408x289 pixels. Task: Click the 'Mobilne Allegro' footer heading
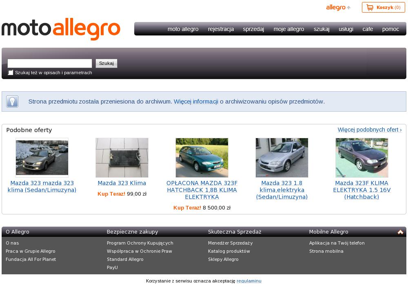point(328,232)
